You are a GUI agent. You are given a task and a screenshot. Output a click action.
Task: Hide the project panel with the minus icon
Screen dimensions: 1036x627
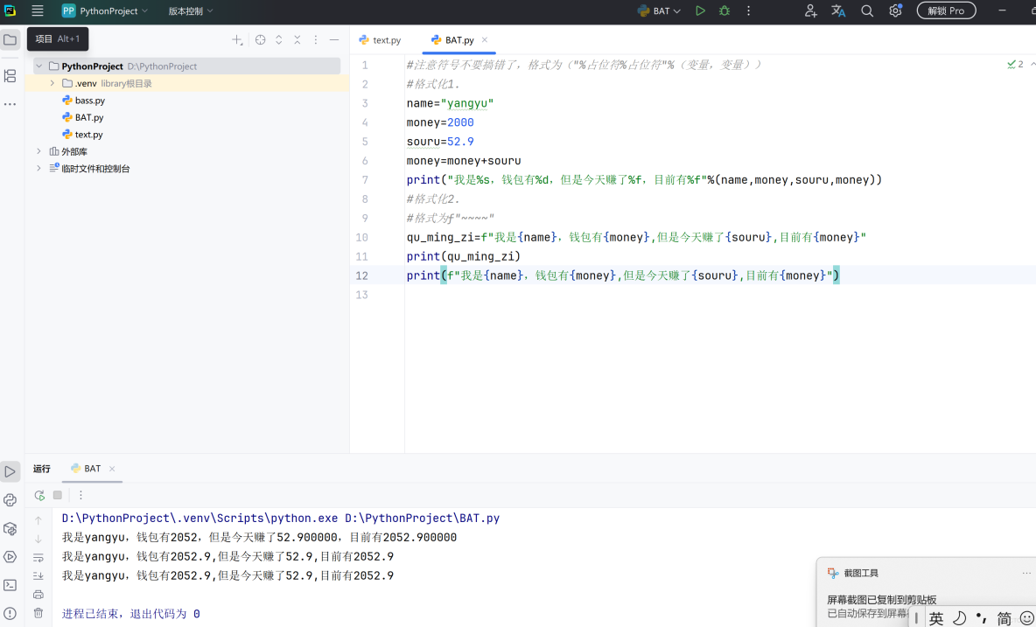point(333,39)
